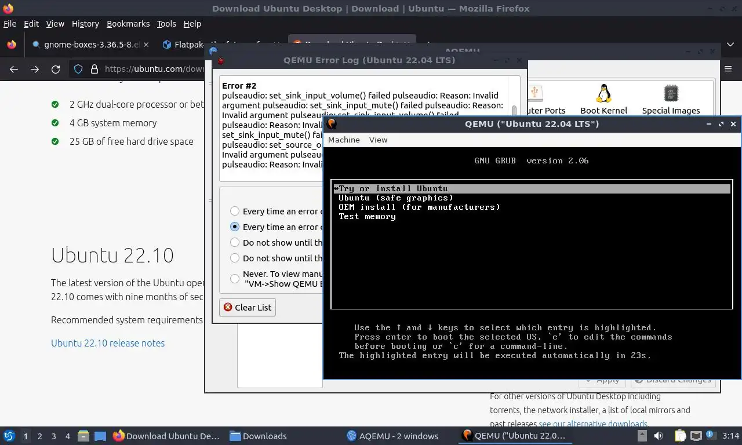Viewport: 742px width, 445px height.
Task: Select the first 'Do not show until' radio option
Action: [x=235, y=243]
